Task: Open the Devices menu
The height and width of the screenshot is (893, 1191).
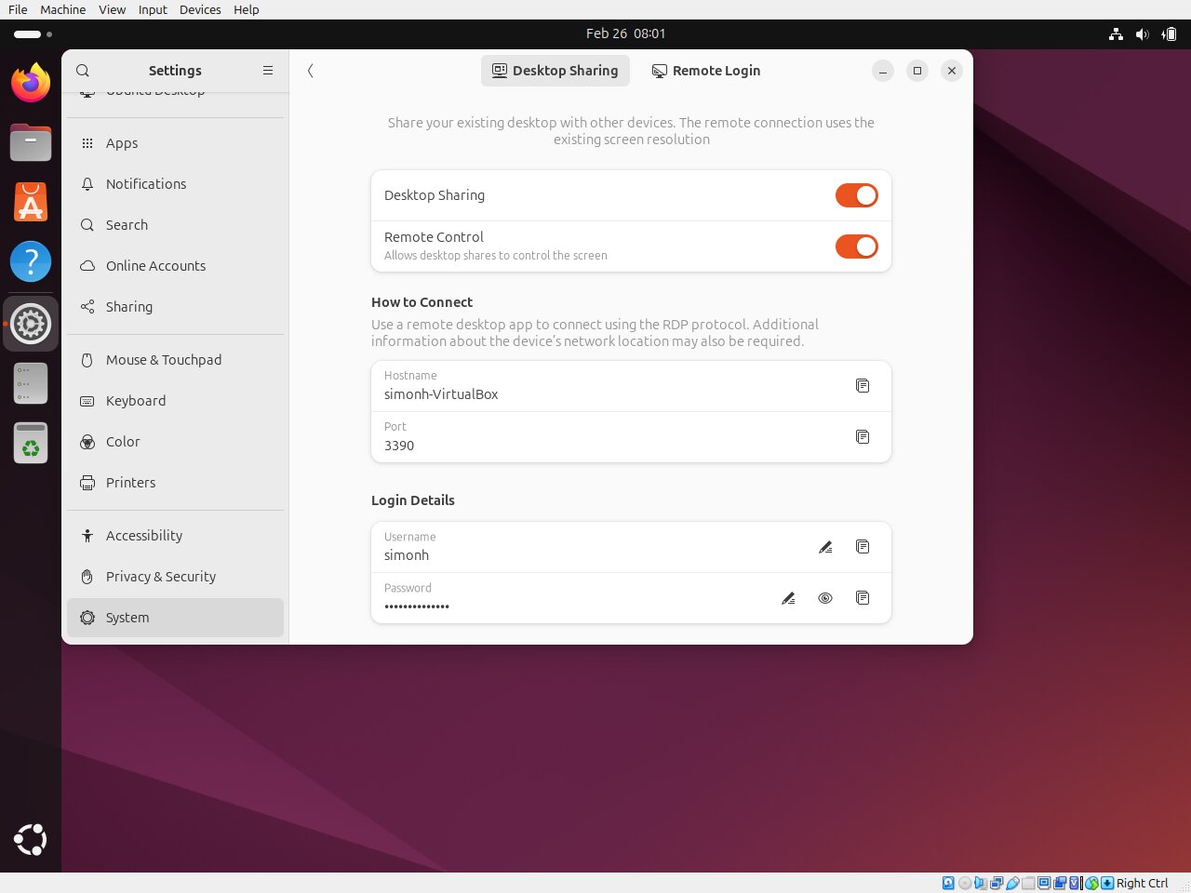Action: [x=200, y=9]
